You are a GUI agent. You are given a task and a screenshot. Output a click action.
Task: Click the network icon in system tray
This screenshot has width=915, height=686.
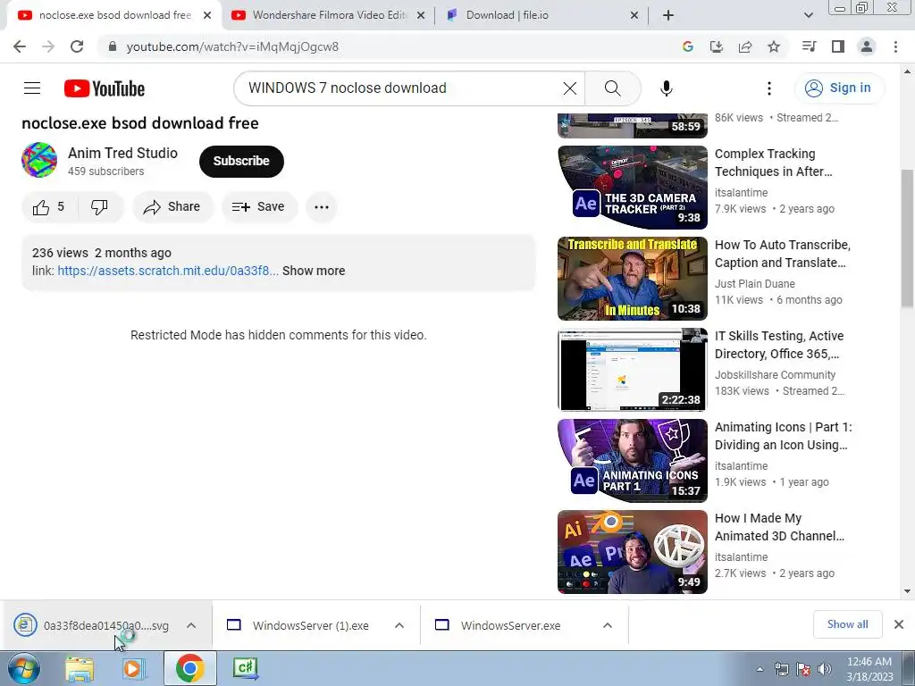click(x=781, y=670)
